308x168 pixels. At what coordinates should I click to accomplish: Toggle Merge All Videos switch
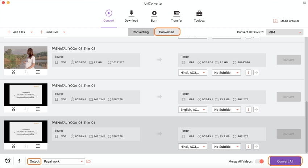259,161
